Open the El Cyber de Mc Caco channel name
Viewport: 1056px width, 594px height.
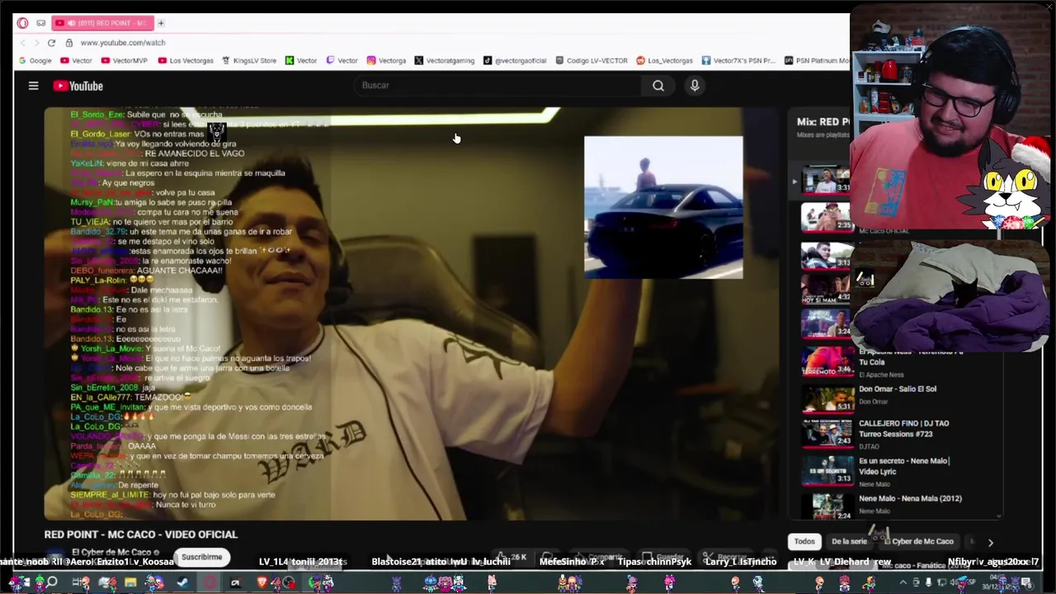point(111,552)
